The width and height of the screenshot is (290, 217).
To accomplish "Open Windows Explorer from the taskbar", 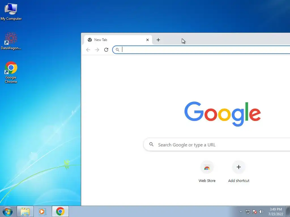I will point(25,211).
